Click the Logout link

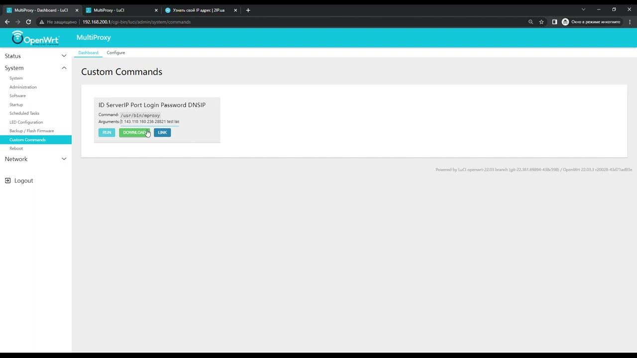[23, 180]
